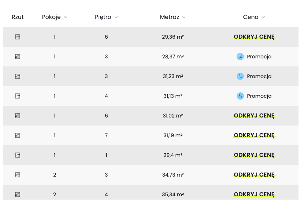Open floor plan icon for 31,19 m² apartment
Screen dimensions: 304x208
pos(18,135)
